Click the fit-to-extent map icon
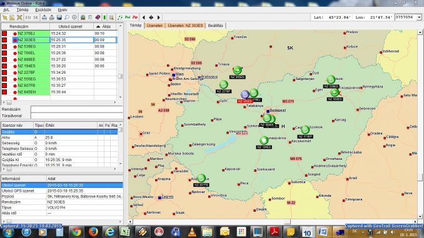This screenshot has width=424, height=238. pyautogui.click(x=19, y=17)
